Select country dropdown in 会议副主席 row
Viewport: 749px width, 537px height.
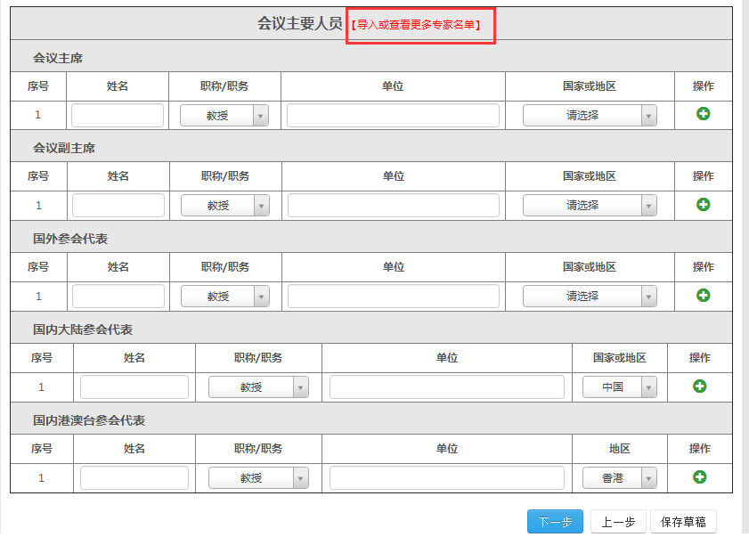tap(589, 206)
